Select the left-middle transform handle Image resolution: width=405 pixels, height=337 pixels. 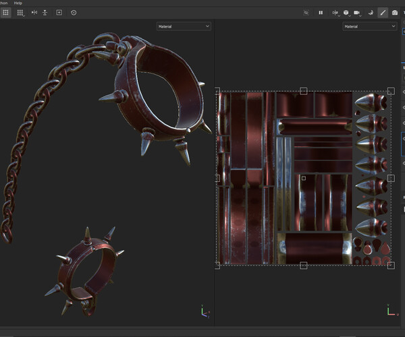coord(217,178)
